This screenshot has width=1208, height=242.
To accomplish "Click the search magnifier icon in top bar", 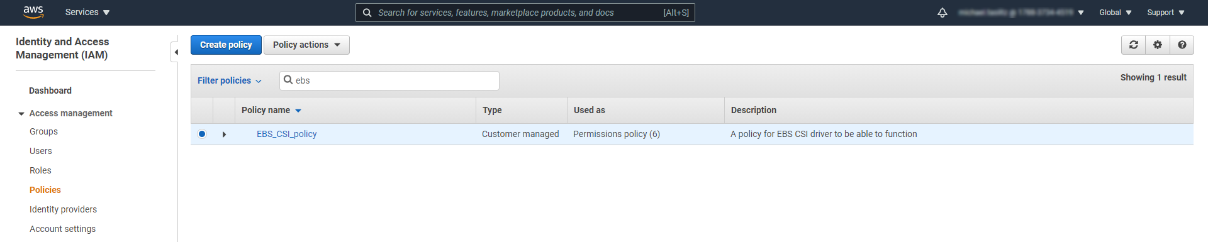I will tap(367, 13).
